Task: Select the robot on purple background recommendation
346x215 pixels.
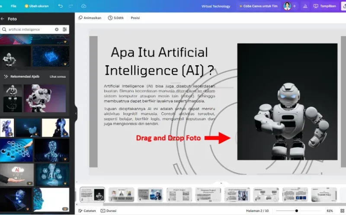Action: click(45, 98)
